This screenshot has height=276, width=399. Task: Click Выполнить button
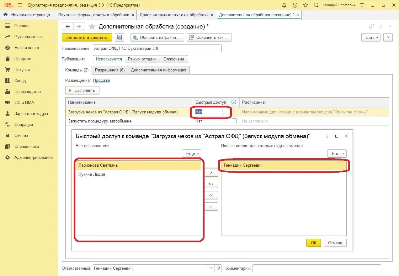[x=82, y=90]
